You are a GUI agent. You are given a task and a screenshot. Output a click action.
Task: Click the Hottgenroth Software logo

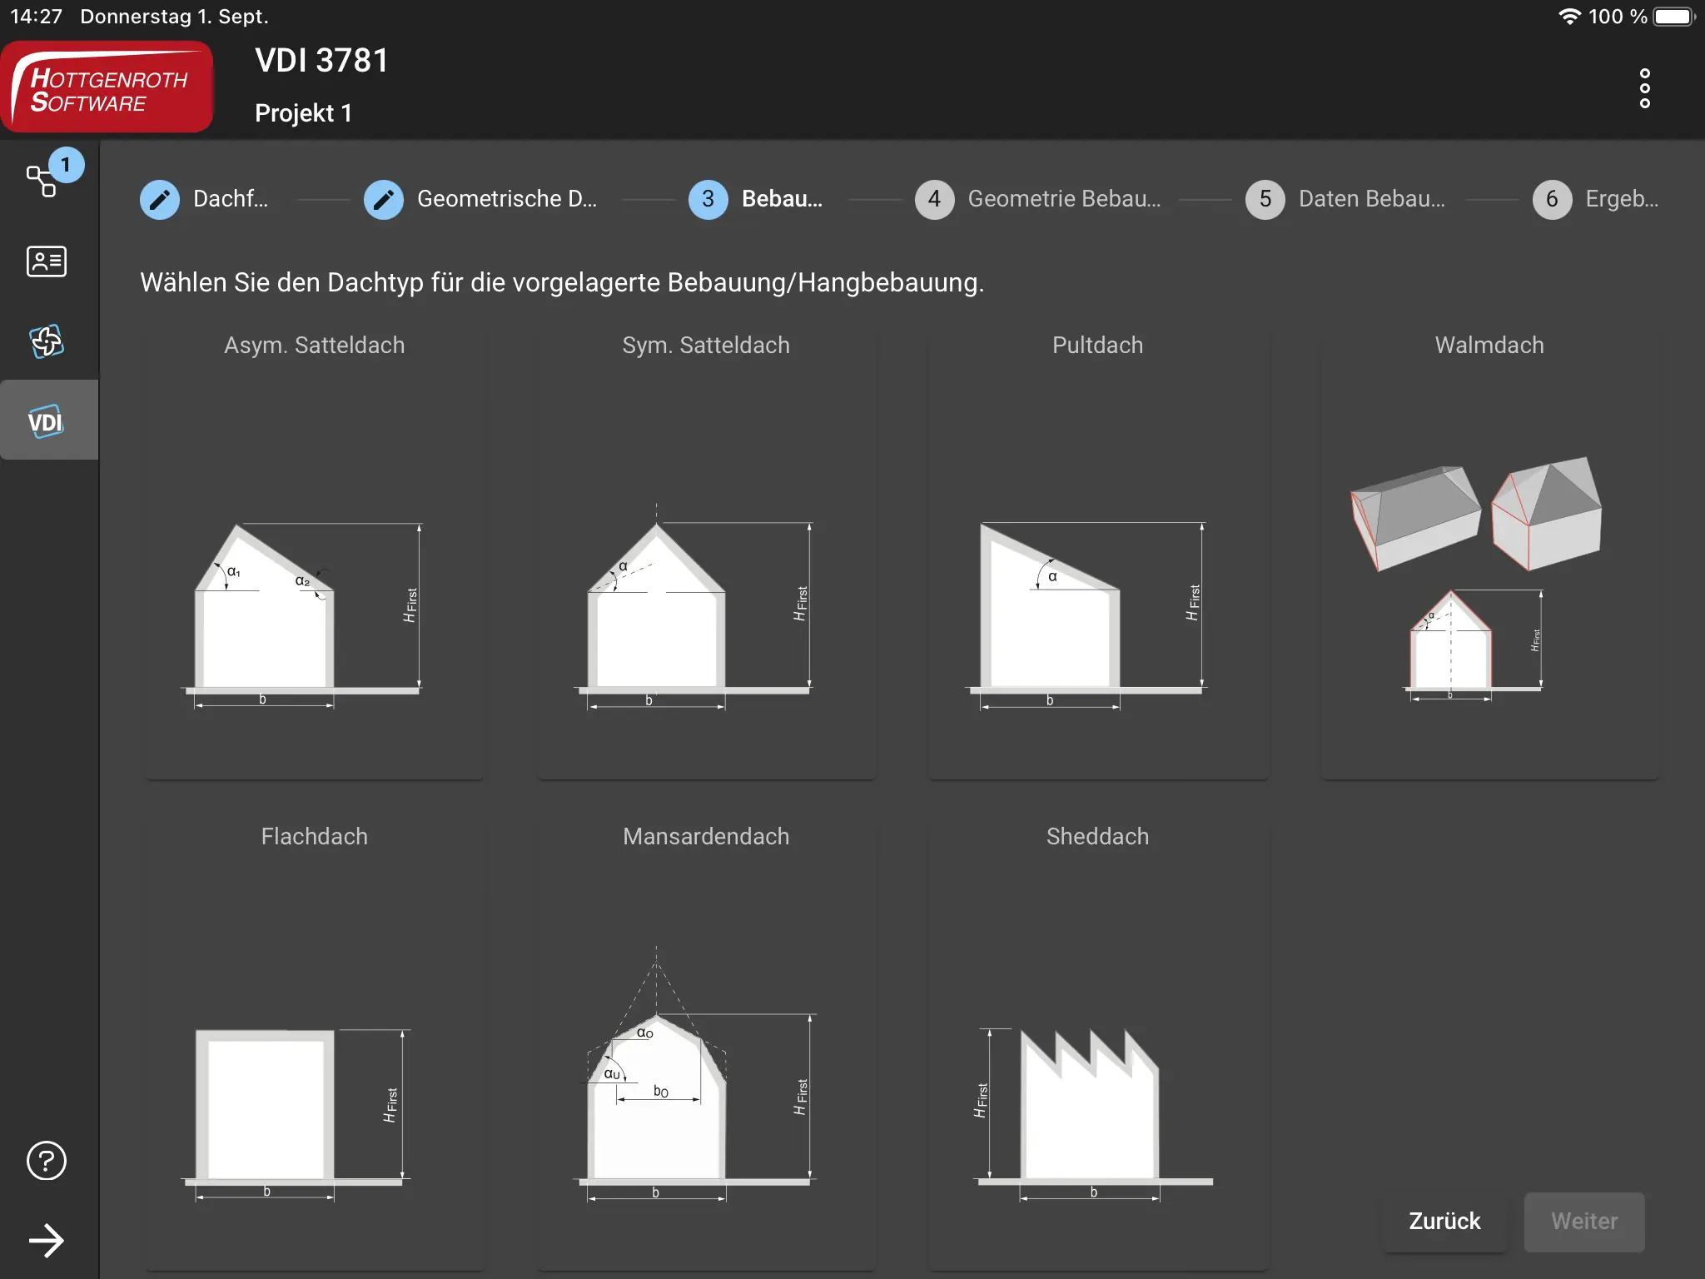click(108, 88)
